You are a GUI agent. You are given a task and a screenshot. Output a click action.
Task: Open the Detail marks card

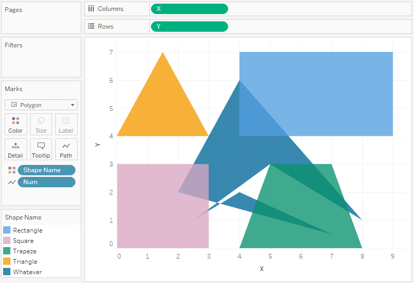tap(16, 149)
